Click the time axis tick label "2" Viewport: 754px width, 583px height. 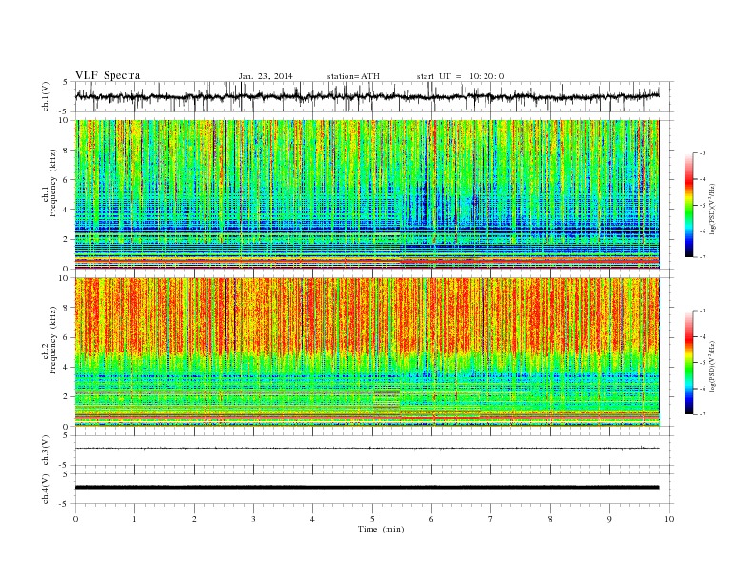coord(194,519)
